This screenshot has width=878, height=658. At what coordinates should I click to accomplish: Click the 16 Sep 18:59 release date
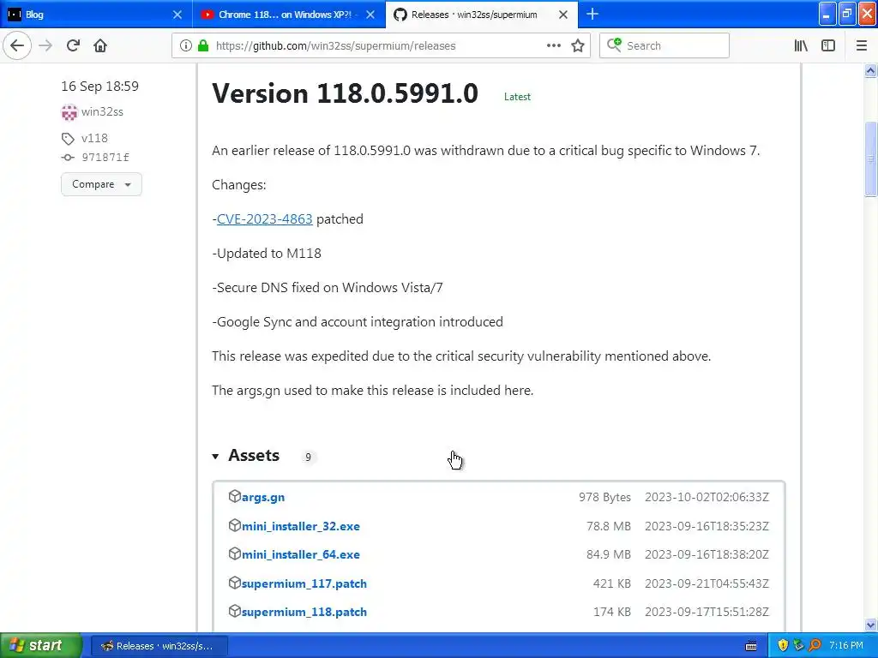pyautogui.click(x=99, y=87)
